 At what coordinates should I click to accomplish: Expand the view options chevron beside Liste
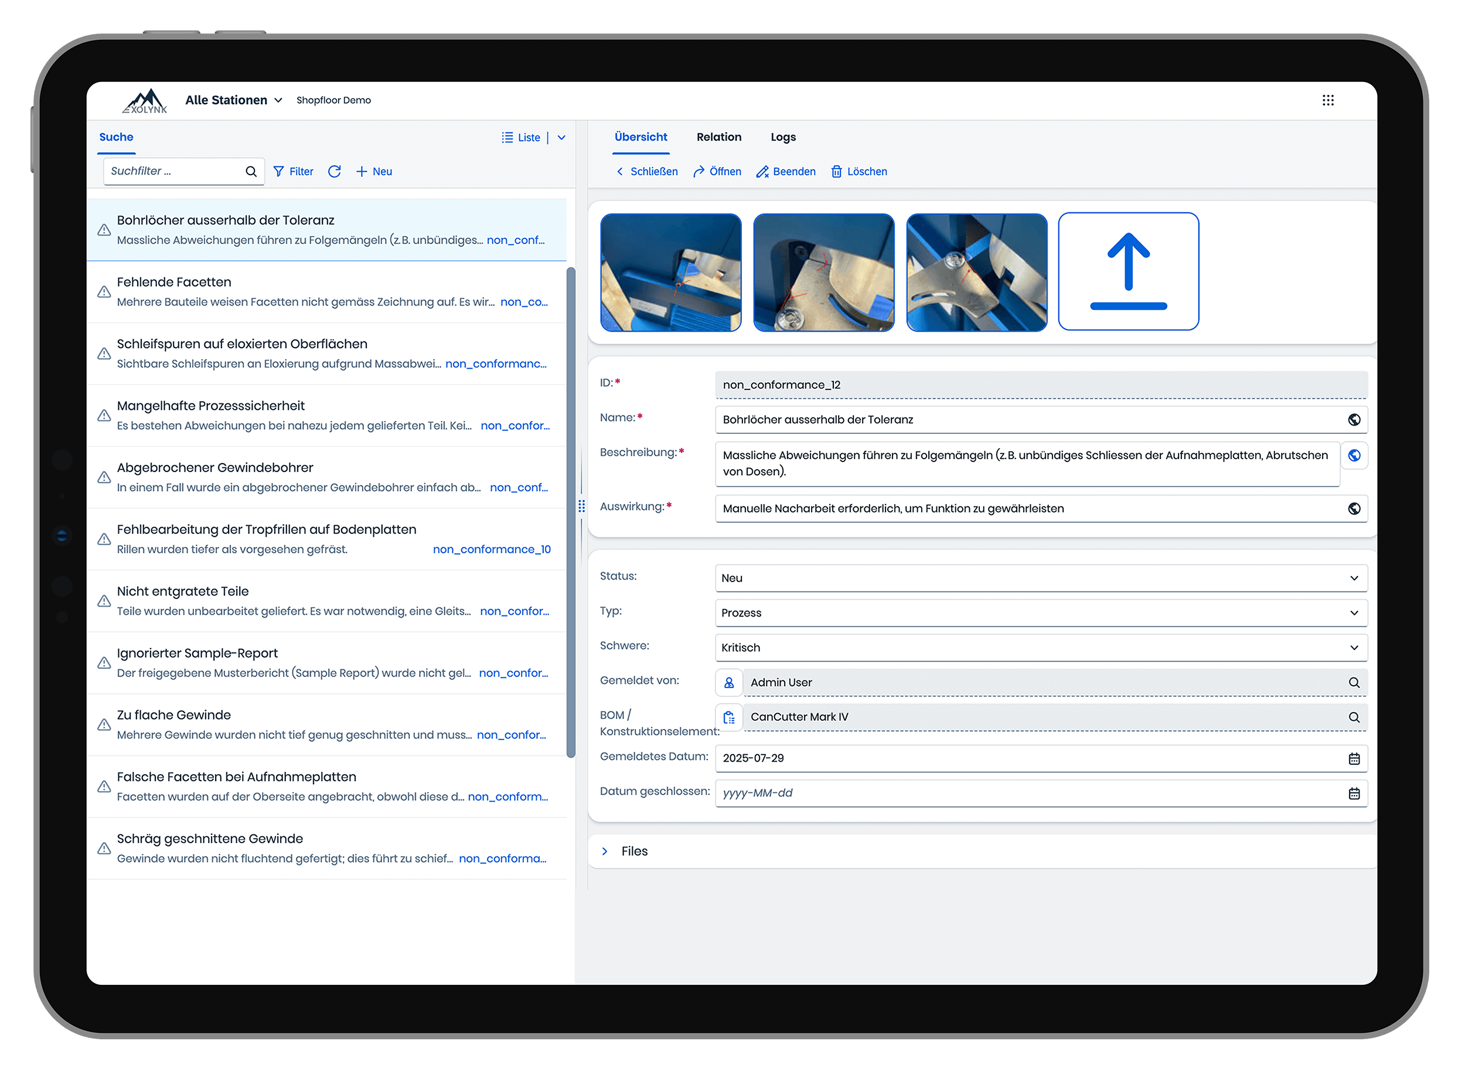pos(561,138)
